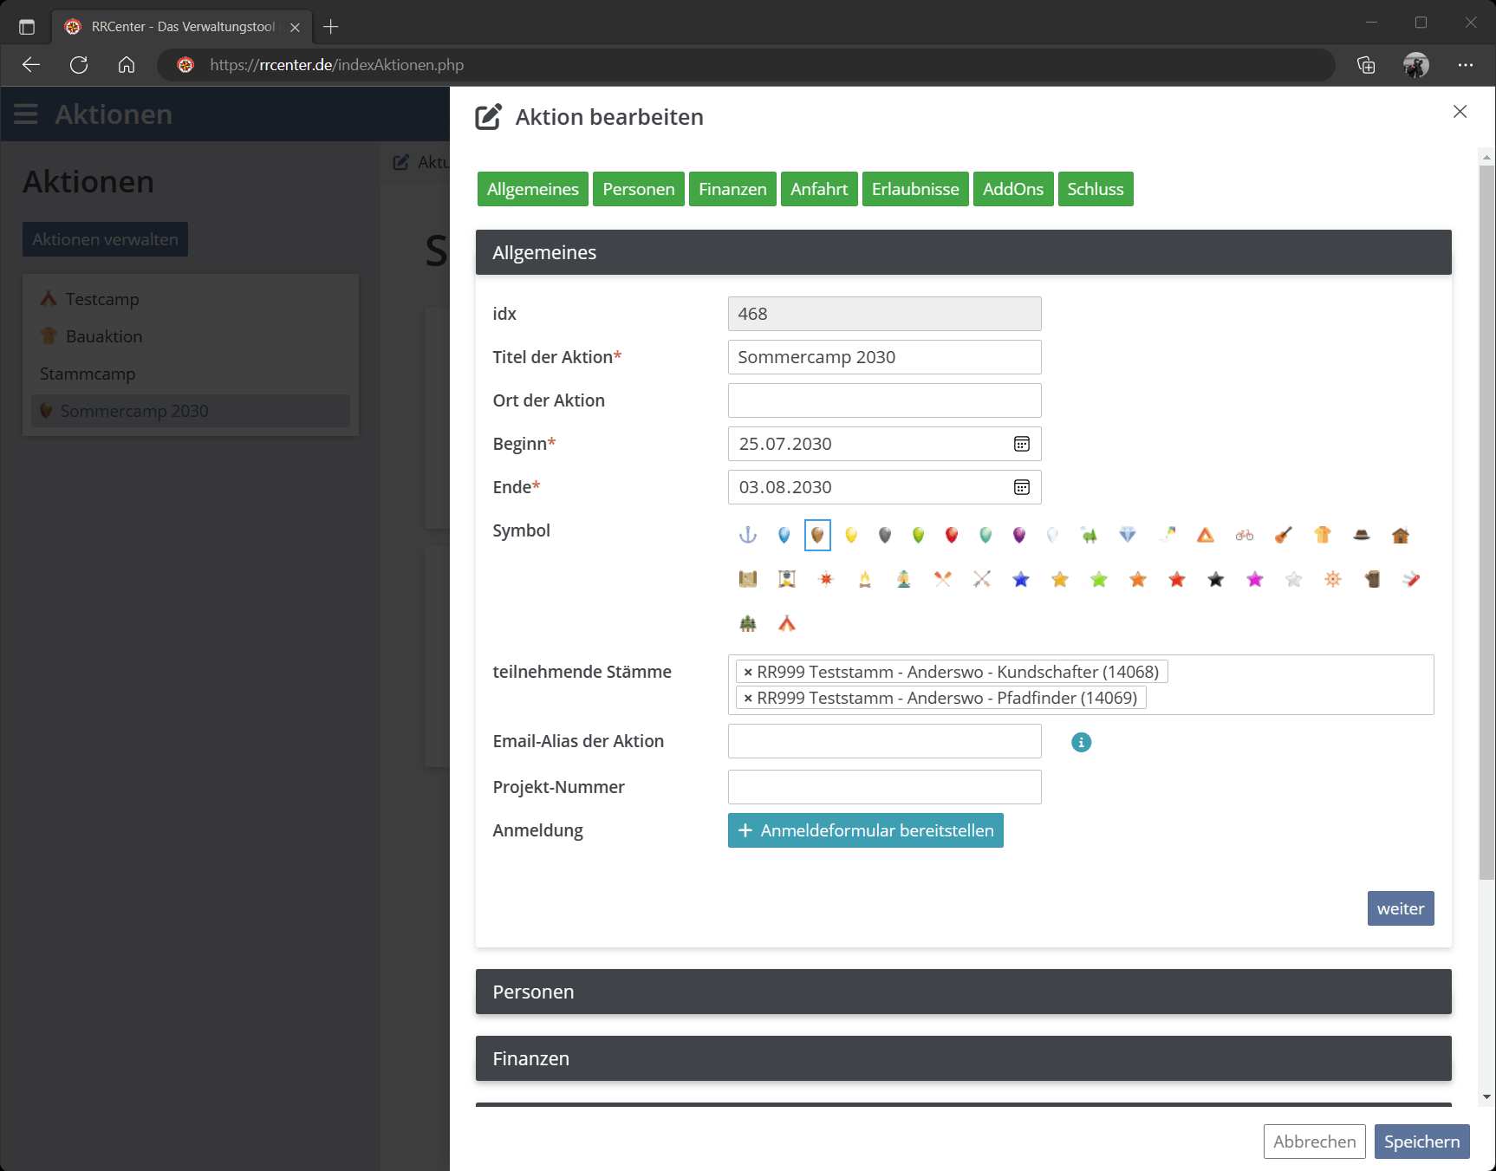Pick the bicycle symbol
Screen dimensions: 1496x1171
1245,536
